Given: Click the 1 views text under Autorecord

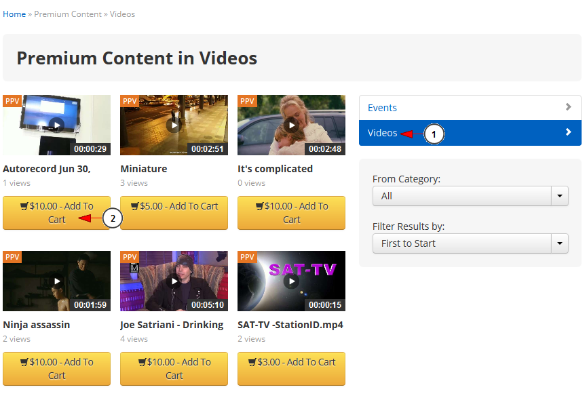Looking at the screenshot, I should tap(16, 183).
